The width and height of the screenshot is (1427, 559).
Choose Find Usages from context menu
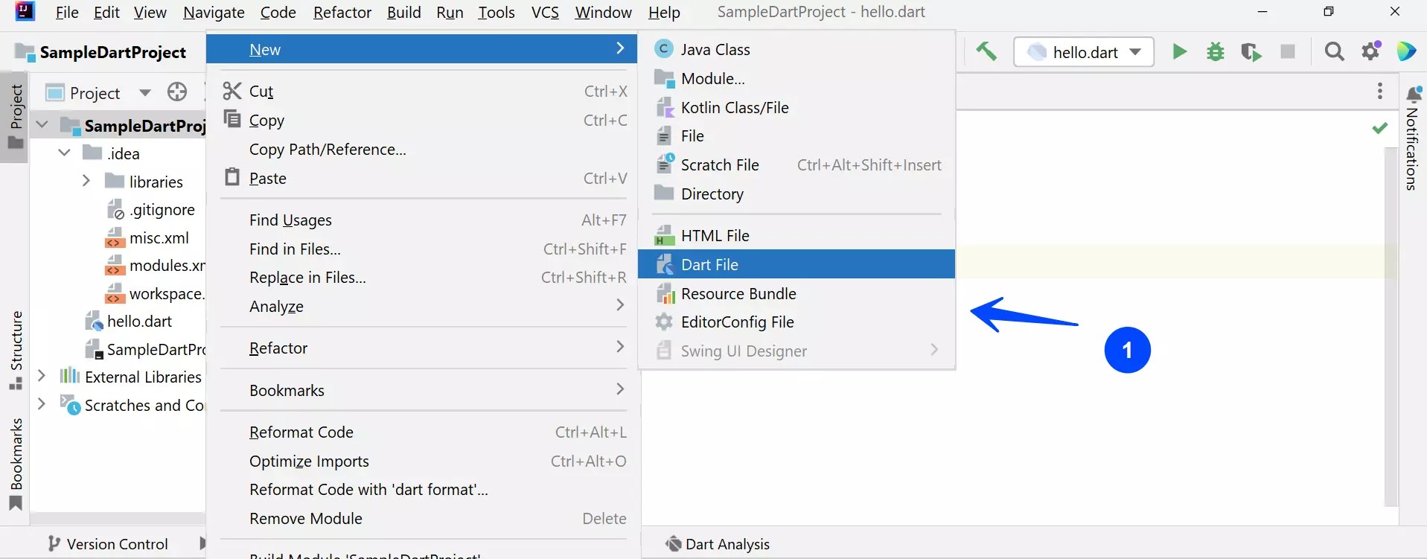[424, 220]
